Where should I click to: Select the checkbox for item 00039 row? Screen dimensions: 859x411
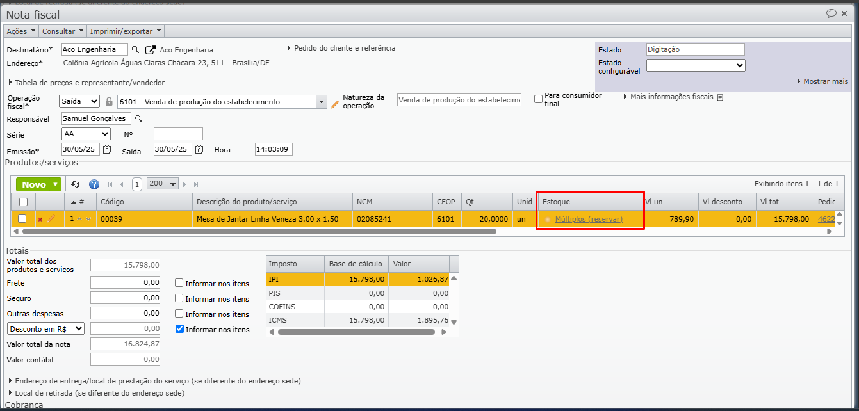[x=22, y=219]
